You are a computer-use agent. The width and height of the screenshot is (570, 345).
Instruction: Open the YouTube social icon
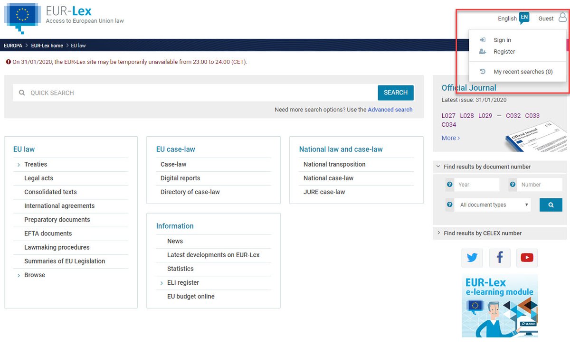click(527, 258)
